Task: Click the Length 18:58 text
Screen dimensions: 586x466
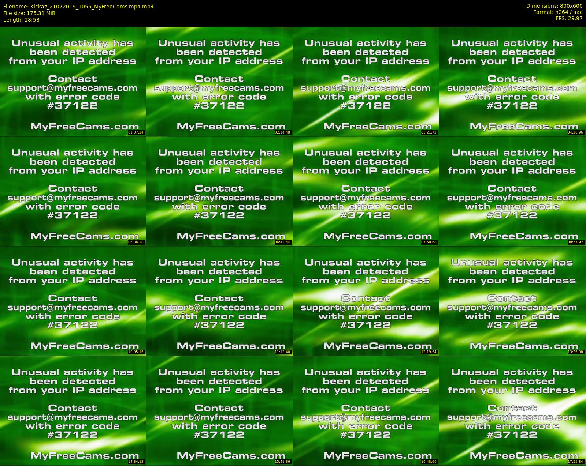Action: point(21,20)
